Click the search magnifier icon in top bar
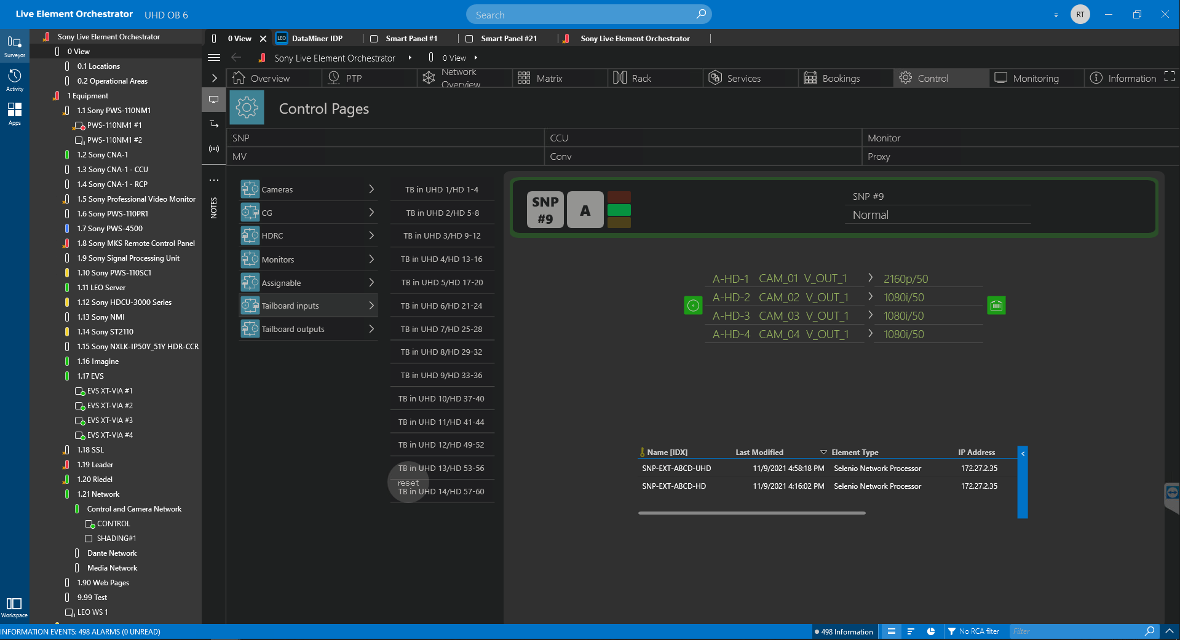This screenshot has width=1180, height=640. click(x=701, y=14)
